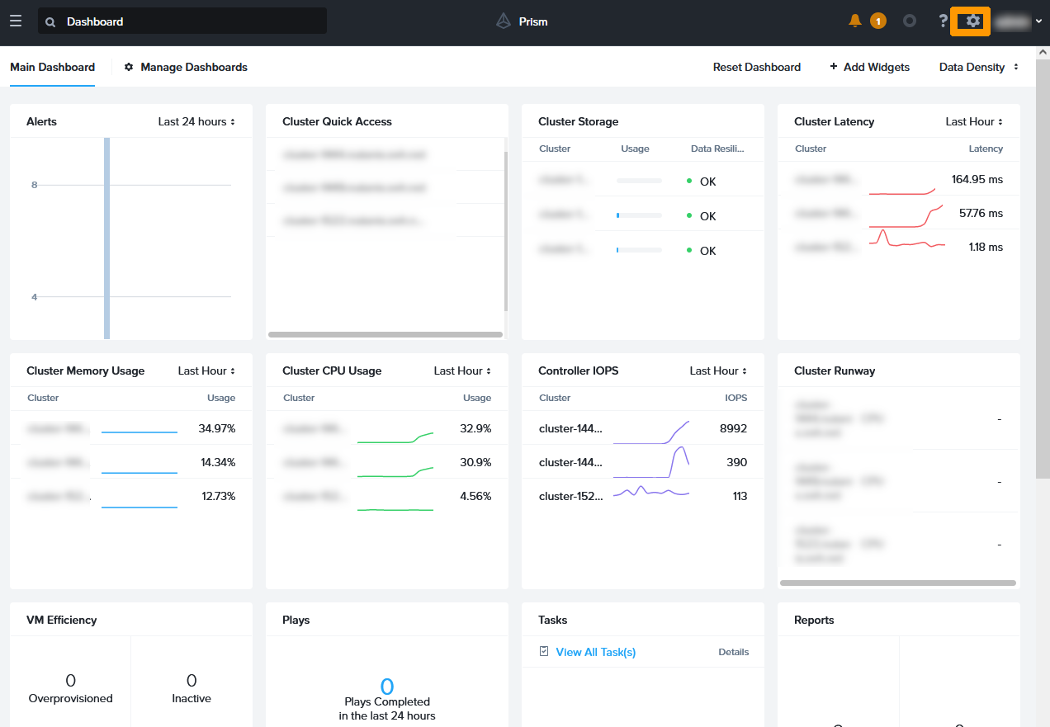
Task: Open the help question mark icon
Action: pos(942,21)
